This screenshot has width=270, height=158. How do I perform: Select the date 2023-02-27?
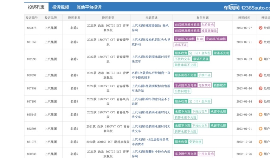[244, 28]
